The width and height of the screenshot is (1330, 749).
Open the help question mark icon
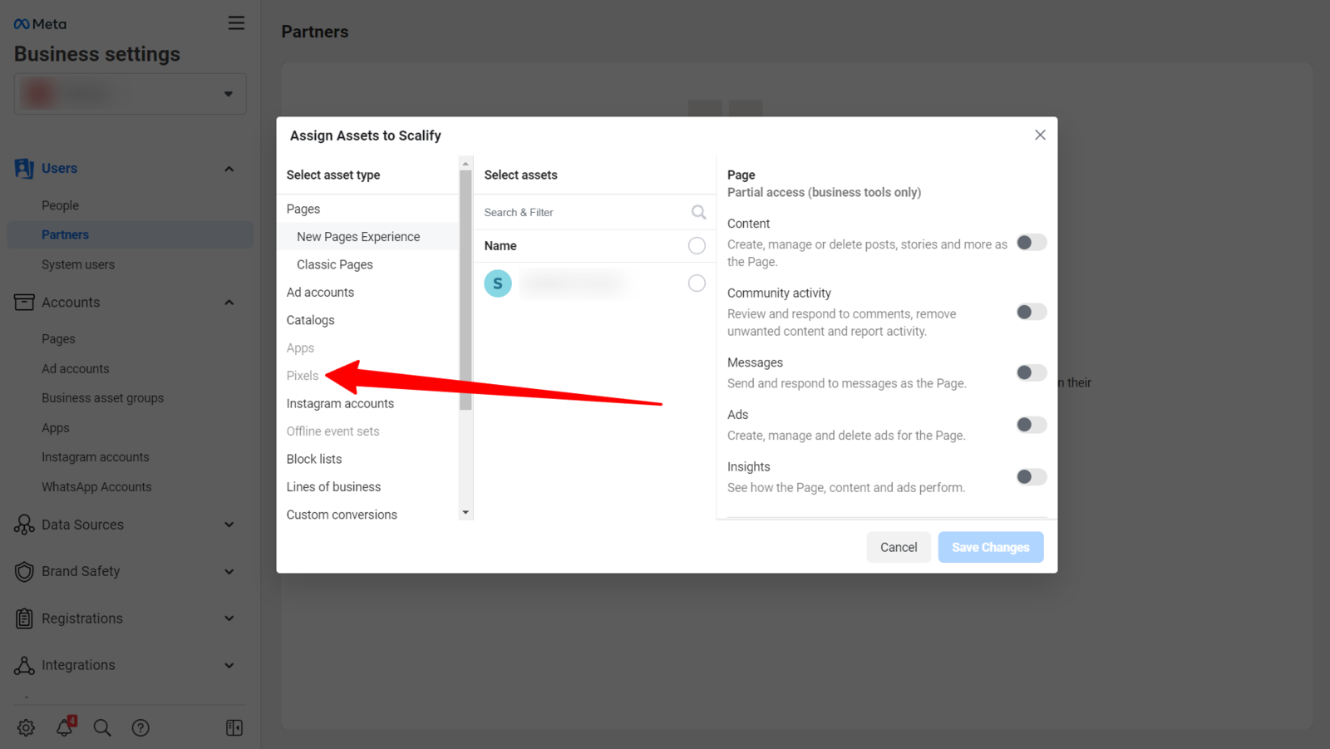140,727
